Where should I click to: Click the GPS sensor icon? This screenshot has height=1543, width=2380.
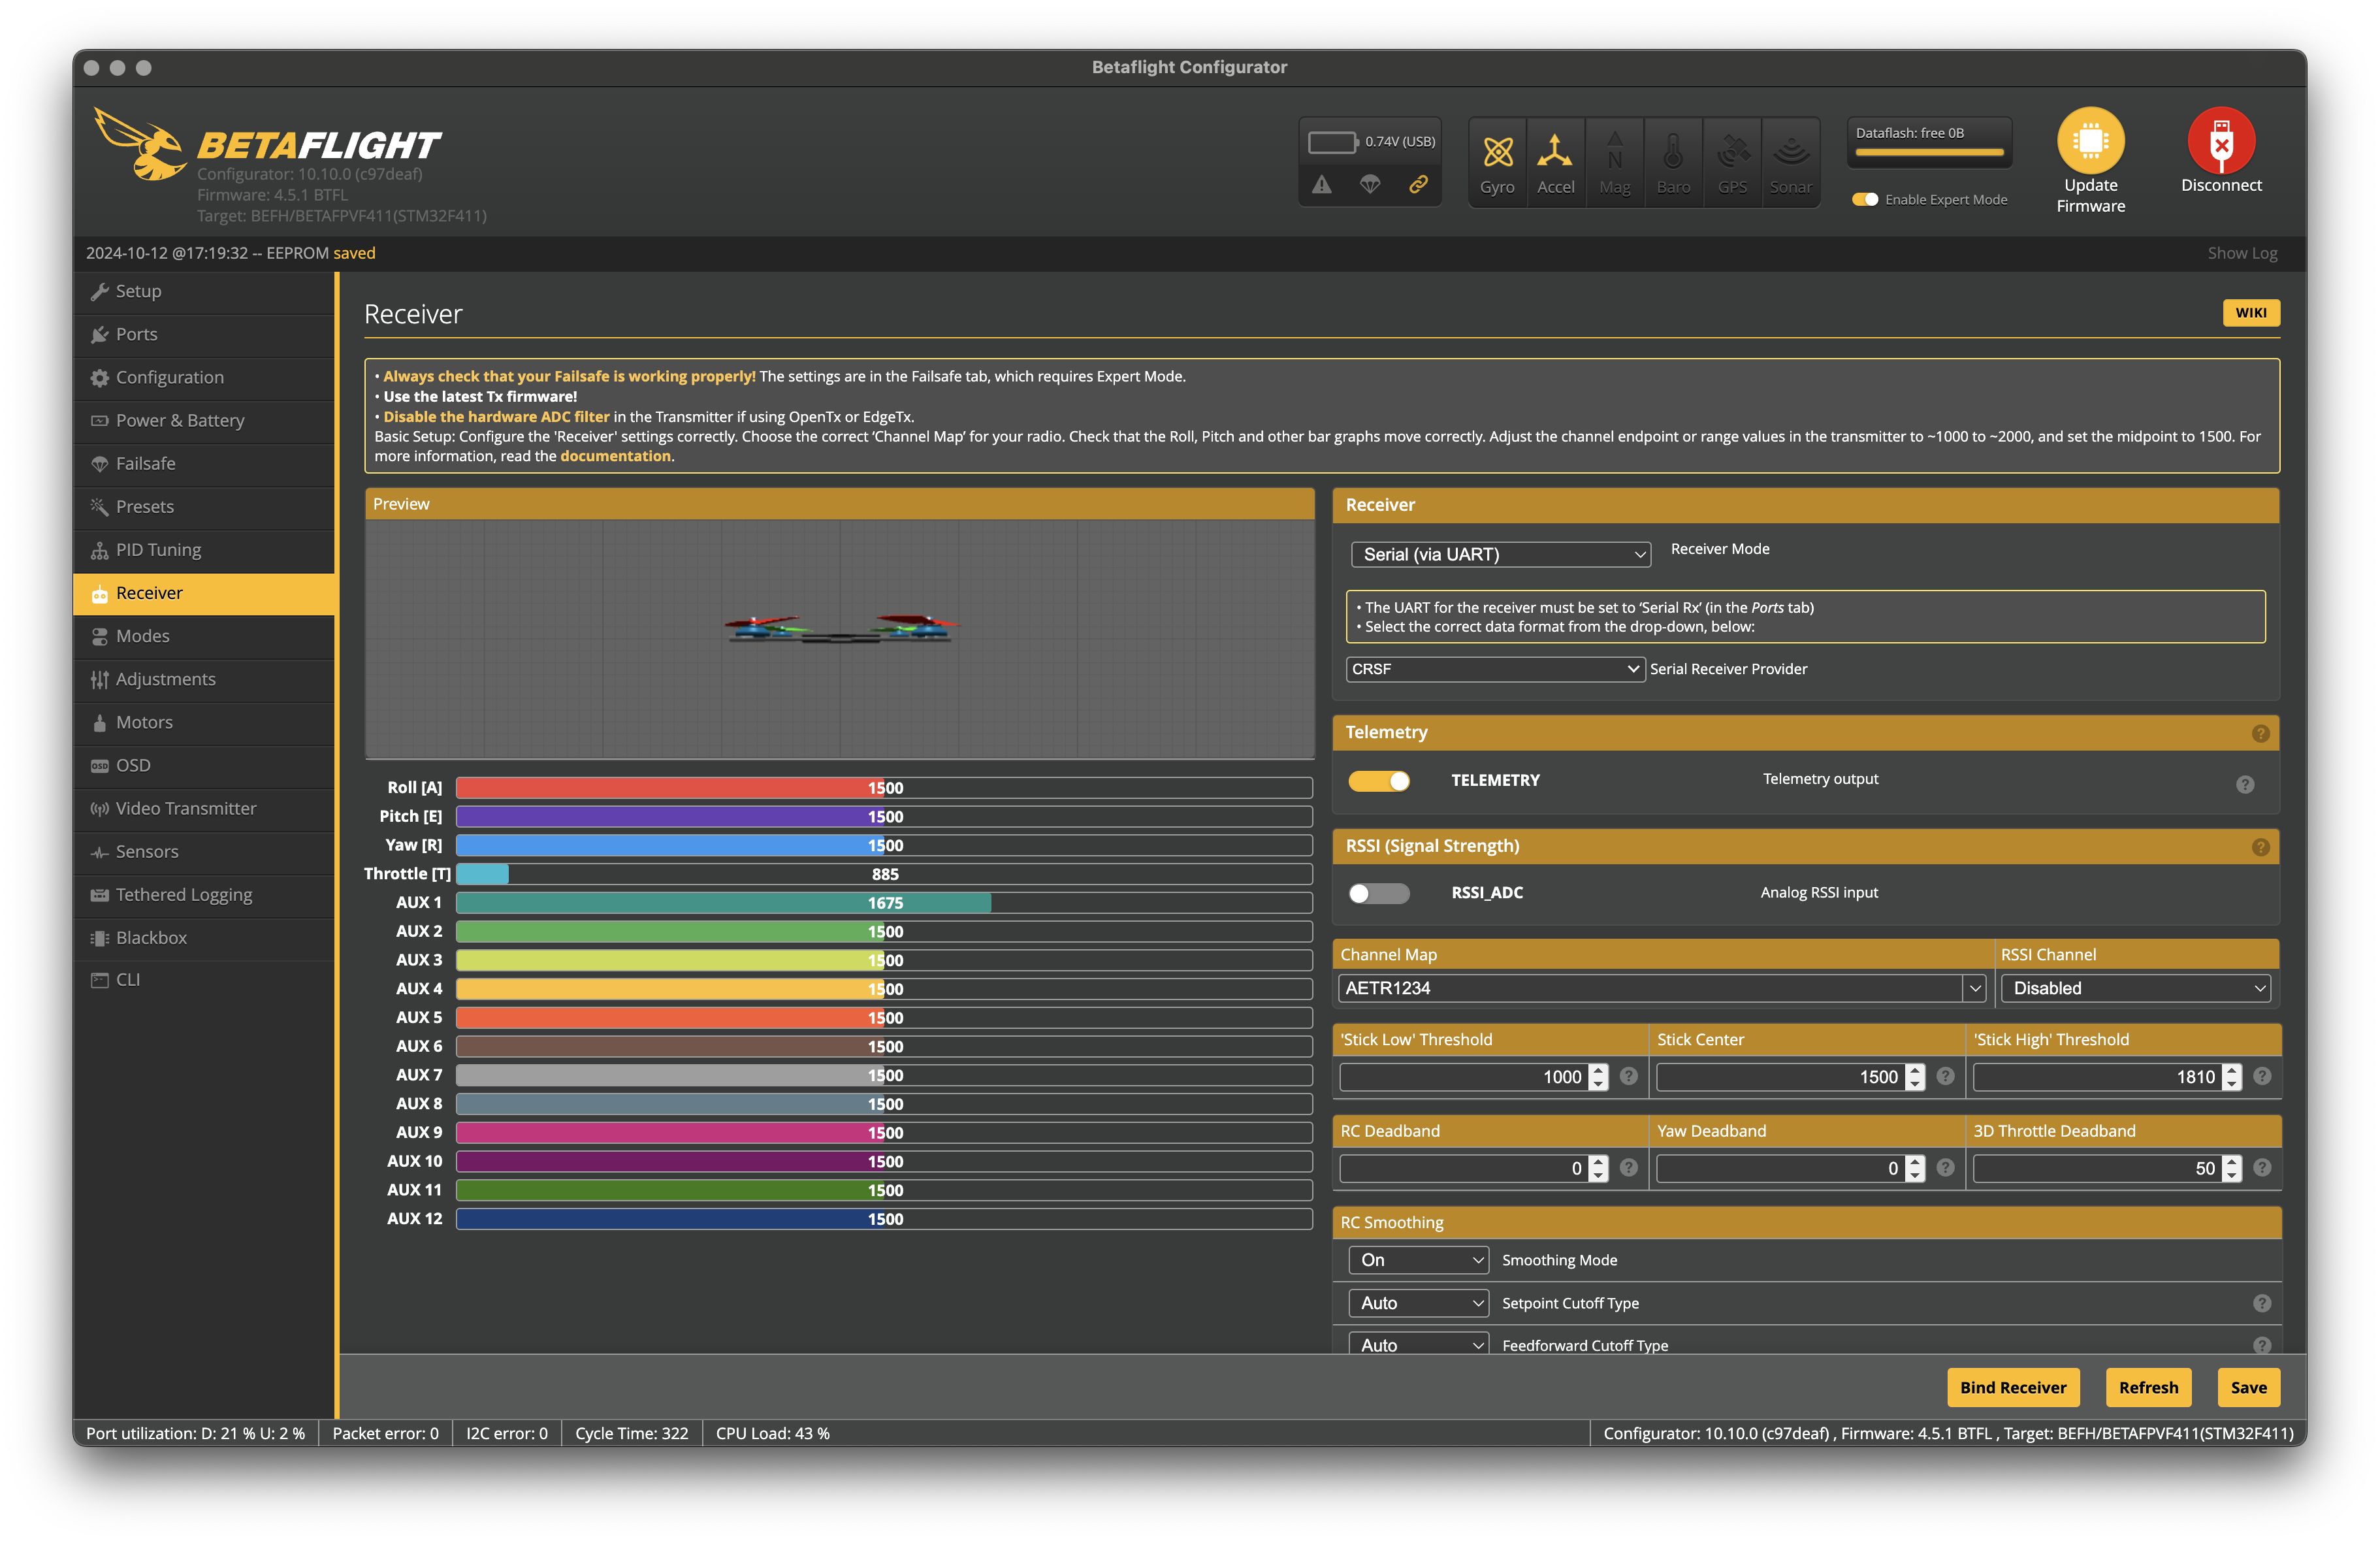click(x=1732, y=151)
